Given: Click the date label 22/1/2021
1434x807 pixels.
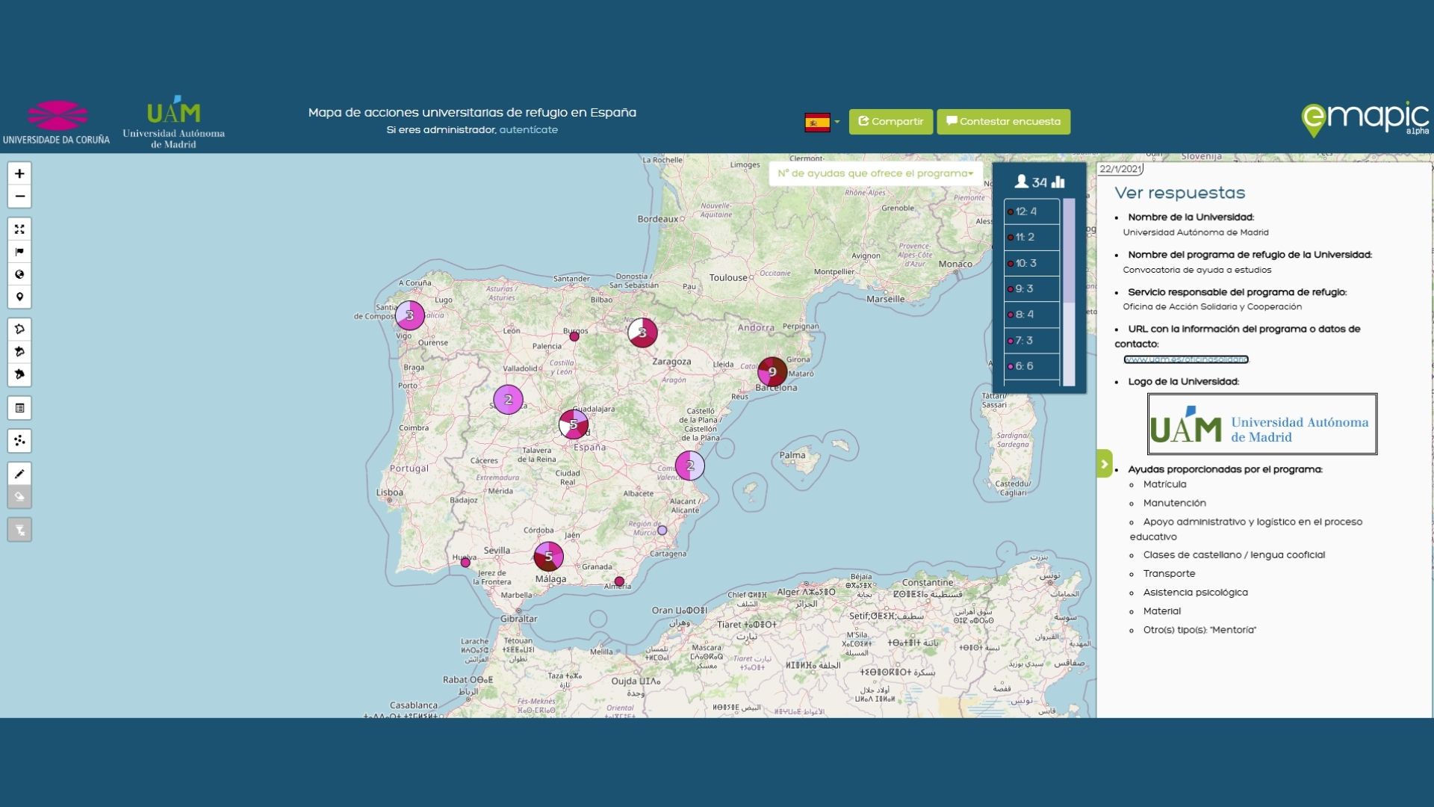Looking at the screenshot, I should pyautogui.click(x=1120, y=169).
